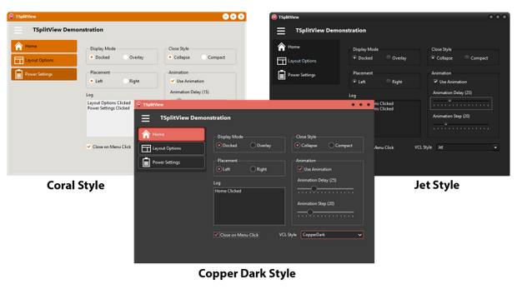Close the Coral style window
The image size is (527, 304).
pyautogui.click(x=241, y=17)
